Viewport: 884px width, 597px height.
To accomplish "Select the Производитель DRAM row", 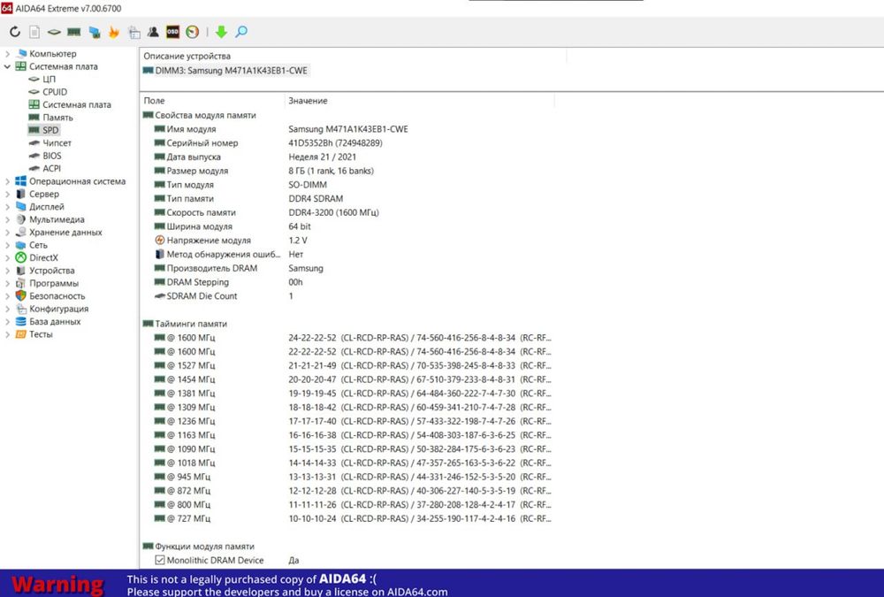I will point(347,268).
